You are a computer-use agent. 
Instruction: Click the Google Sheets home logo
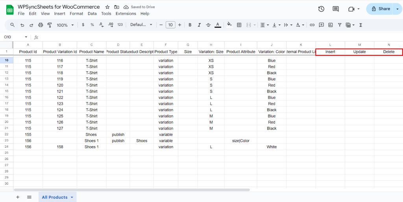10,10
